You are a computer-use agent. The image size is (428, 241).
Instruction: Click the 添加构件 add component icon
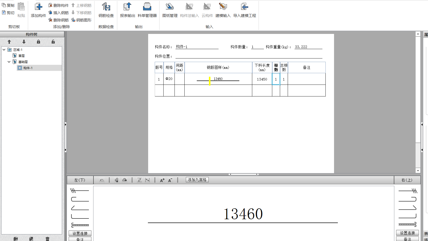38,7
